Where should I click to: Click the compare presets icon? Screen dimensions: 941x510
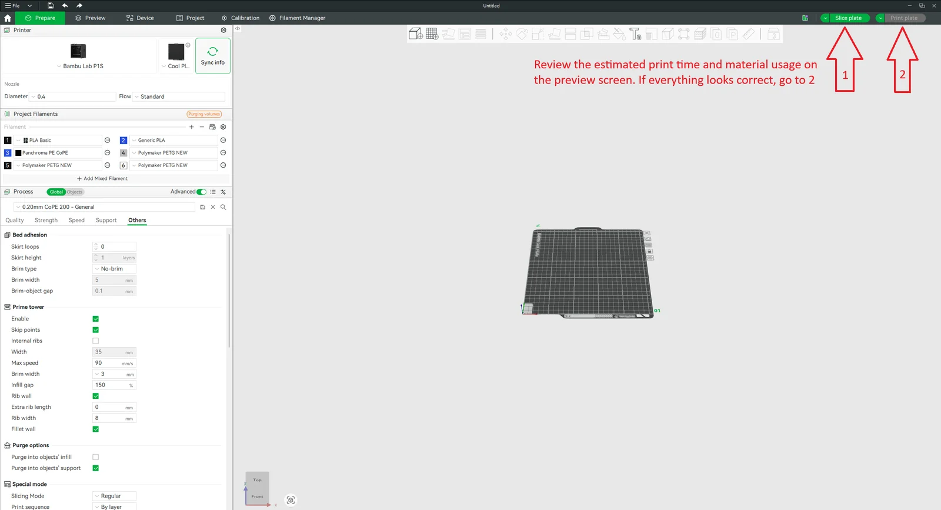click(223, 192)
